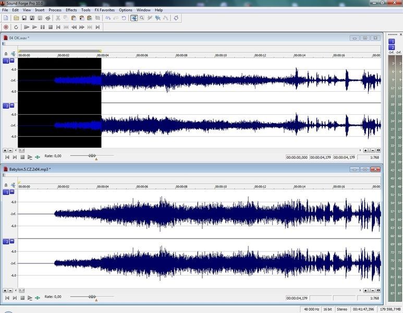Open a file with the folder icon
Viewport: 403px width, 313px height.
point(16,18)
